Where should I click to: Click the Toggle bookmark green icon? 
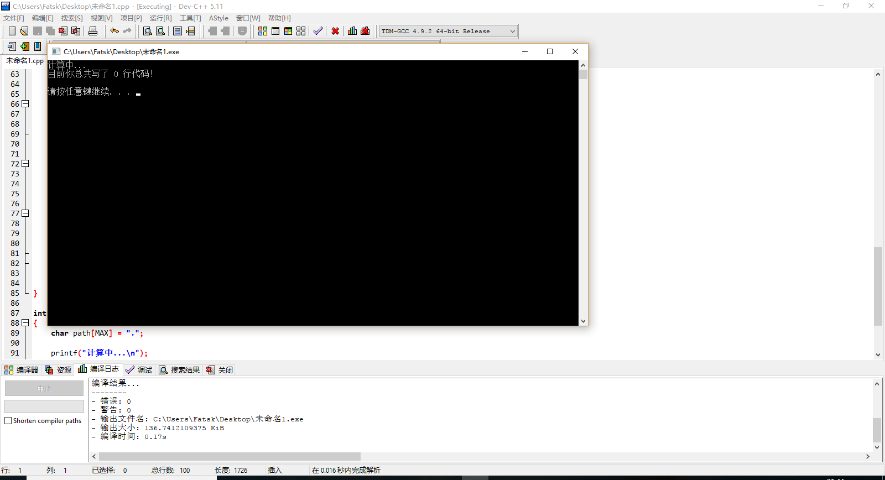click(24, 46)
